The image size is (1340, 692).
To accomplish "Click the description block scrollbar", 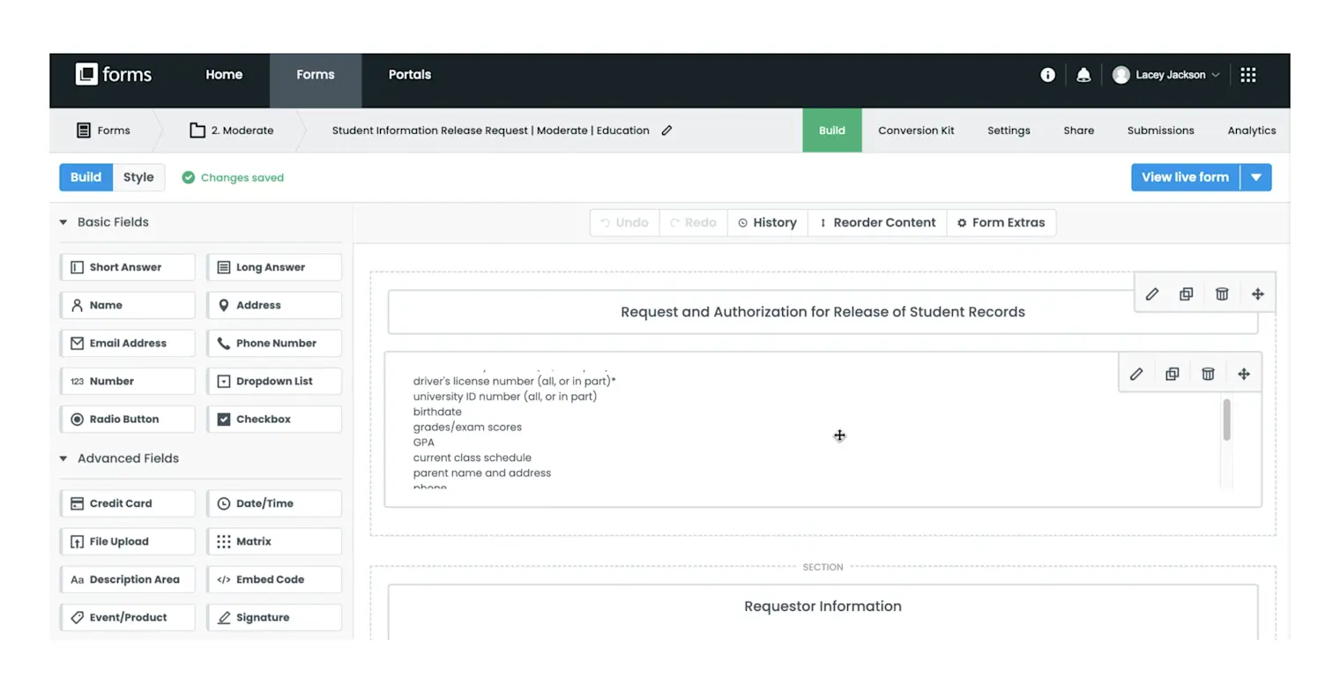I will coord(1226,420).
